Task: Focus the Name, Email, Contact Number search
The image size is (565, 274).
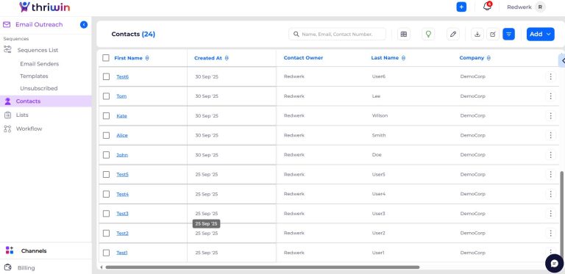Action: click(337, 35)
